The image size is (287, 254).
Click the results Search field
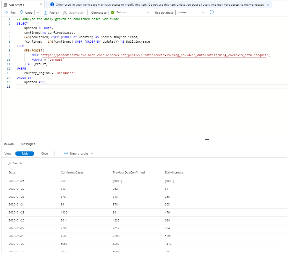[146, 163]
